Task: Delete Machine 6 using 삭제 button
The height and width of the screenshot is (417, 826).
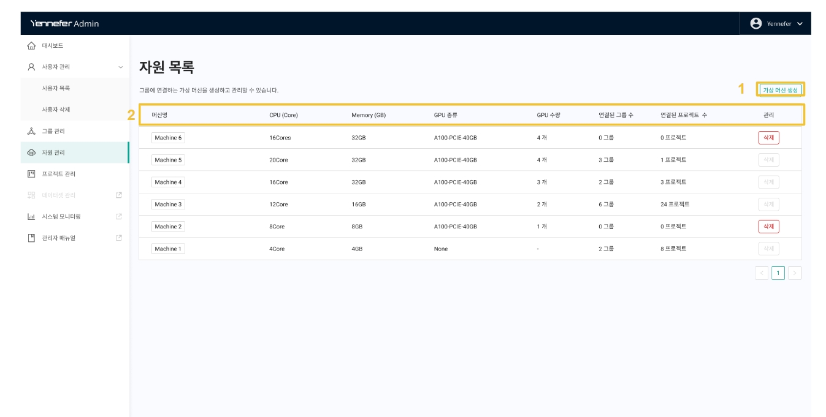Action: [768, 138]
